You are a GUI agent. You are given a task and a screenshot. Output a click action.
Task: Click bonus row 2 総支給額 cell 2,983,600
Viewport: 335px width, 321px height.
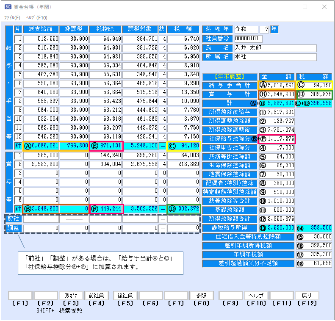(40, 164)
